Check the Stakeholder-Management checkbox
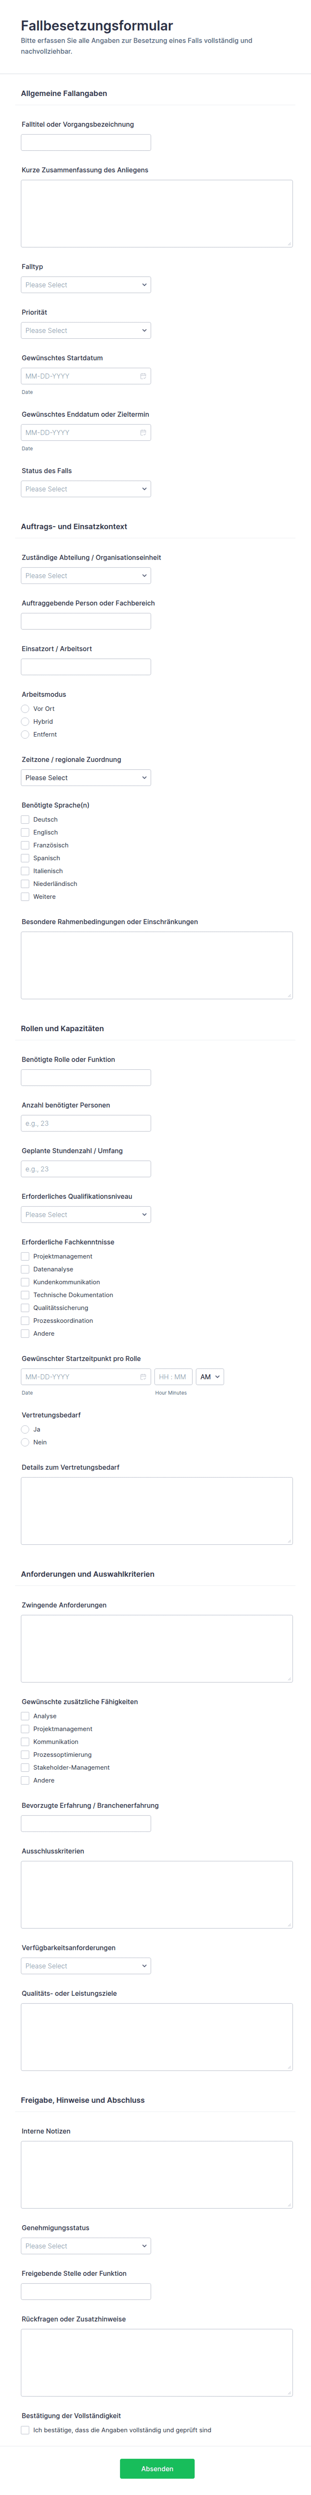This screenshot has width=311, height=2495. [x=25, y=1768]
